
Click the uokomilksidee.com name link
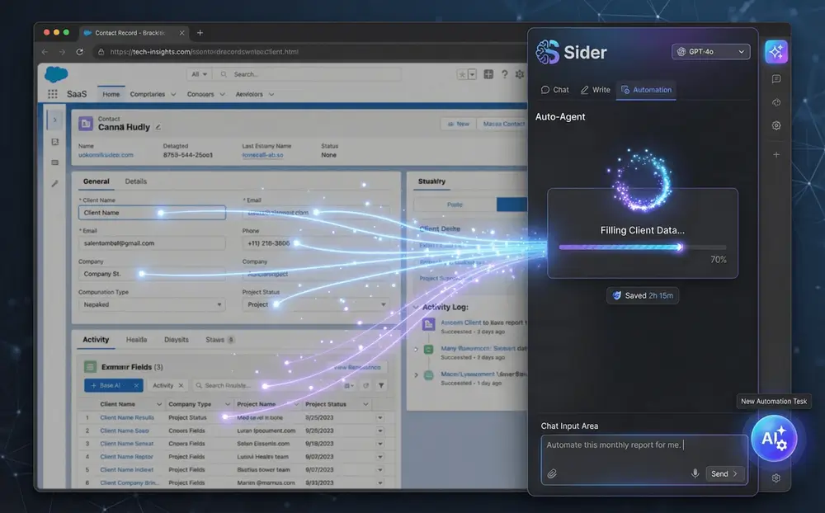click(106, 155)
